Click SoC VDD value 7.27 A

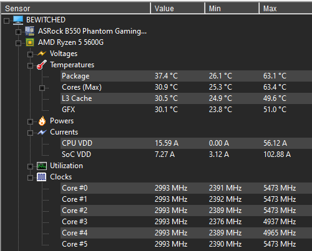[x=165, y=154]
